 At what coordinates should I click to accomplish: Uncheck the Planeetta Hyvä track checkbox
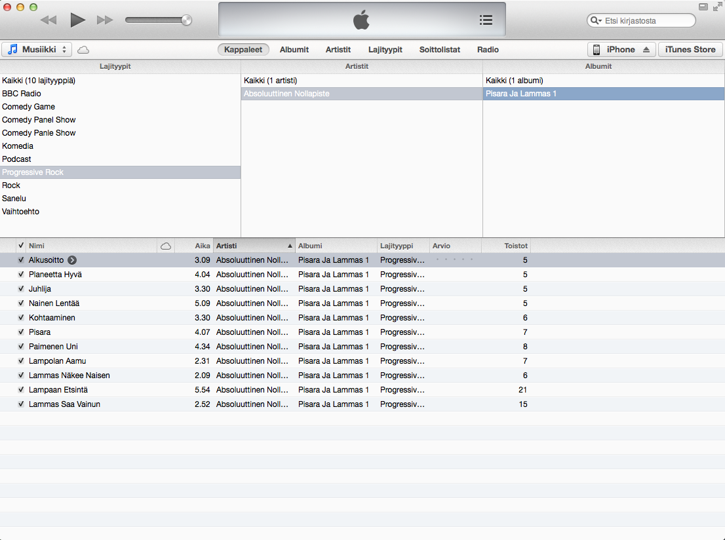21,275
